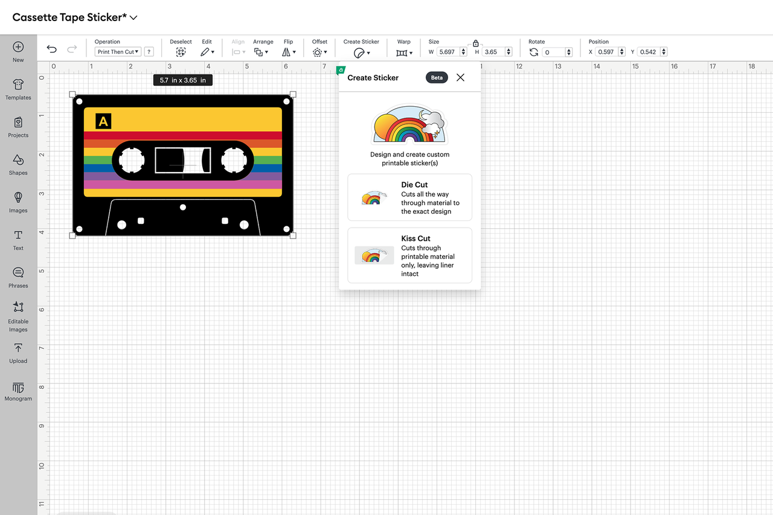Image resolution: width=773 pixels, height=515 pixels.
Task: Click the Undo arrow icon
Action: point(52,50)
